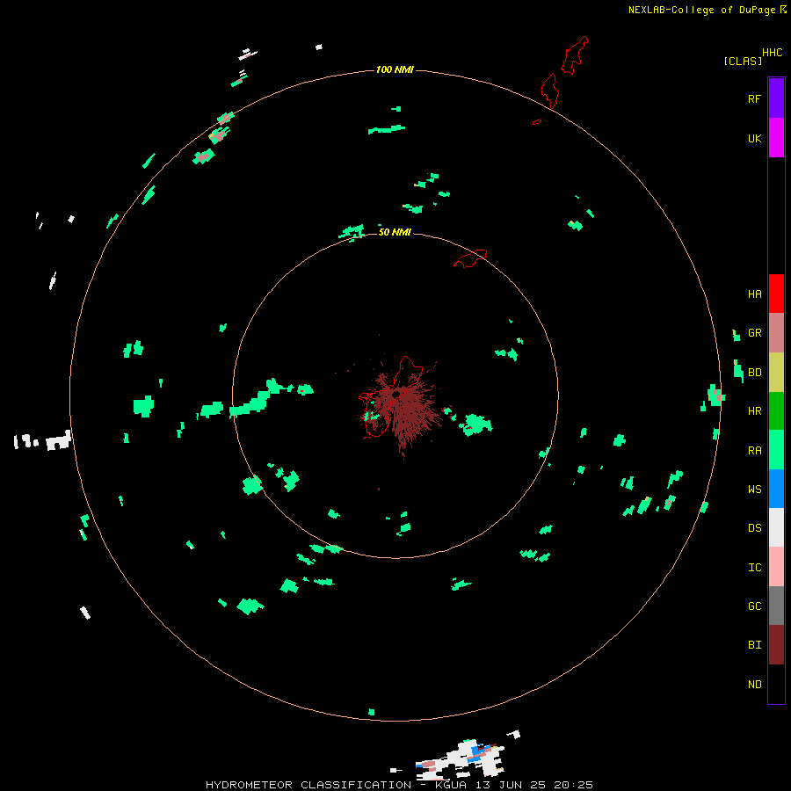The height and width of the screenshot is (791, 791).
Task: Click the HA red legend swatch
Action: tap(776, 294)
